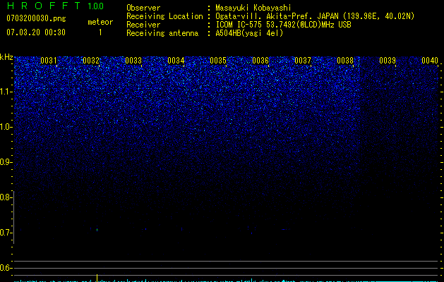
Task: Click the 0.8 kHz axis label
Action: pyautogui.click(x=6, y=197)
